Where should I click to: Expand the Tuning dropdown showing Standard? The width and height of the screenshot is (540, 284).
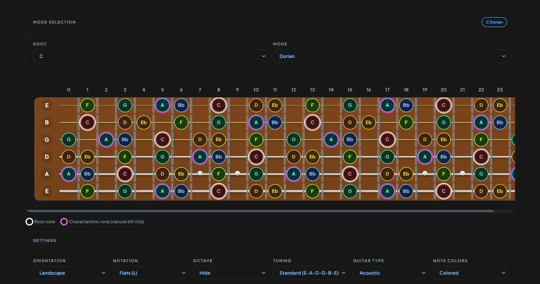coord(310,273)
